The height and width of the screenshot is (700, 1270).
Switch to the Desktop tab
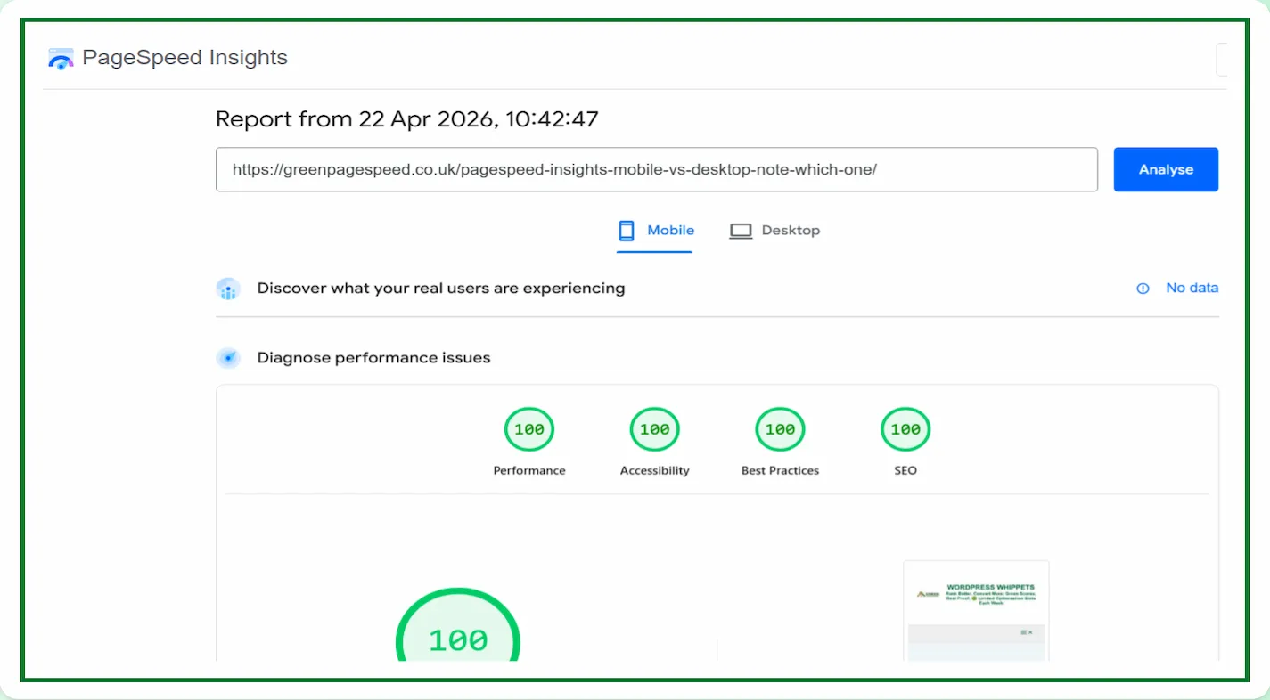[x=774, y=231]
